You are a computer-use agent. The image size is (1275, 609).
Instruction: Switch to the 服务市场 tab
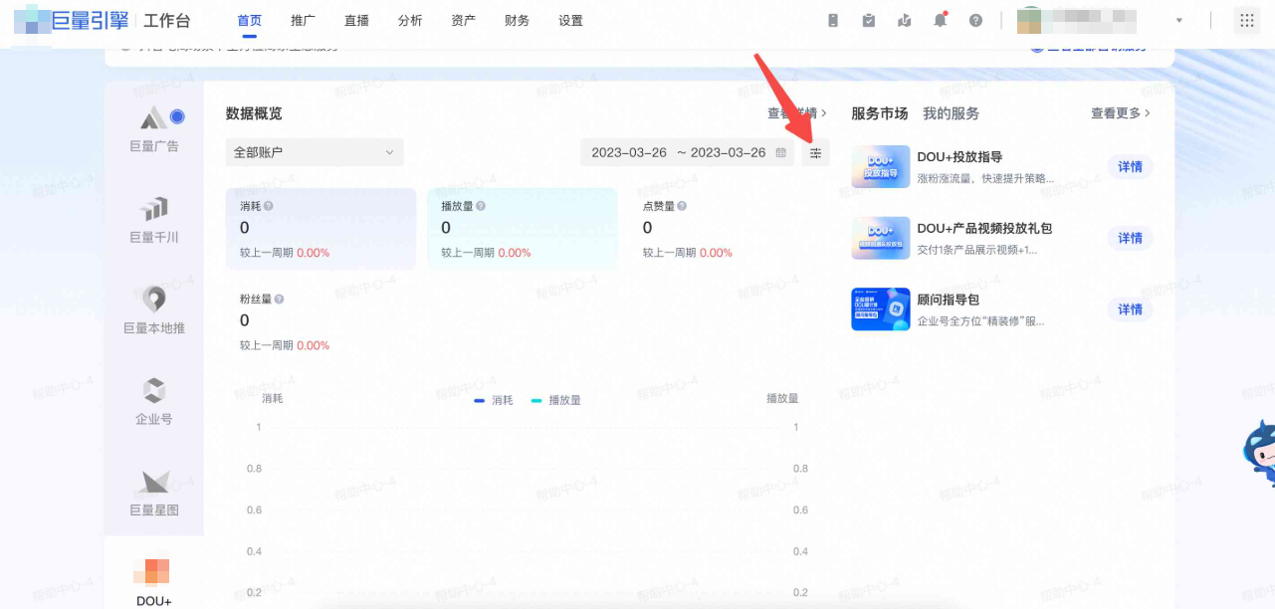[x=880, y=113]
